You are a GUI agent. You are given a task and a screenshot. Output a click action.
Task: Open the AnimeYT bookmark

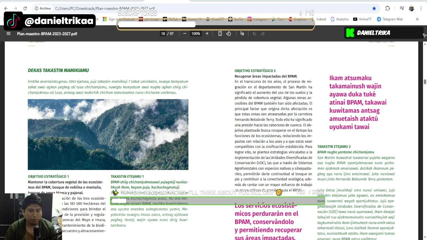point(362,19)
